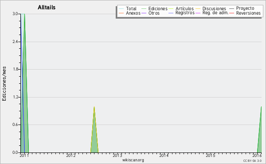This screenshot has height=164, width=266.
Task: Click the 0.0 y-axis value
Action: coord(15,152)
